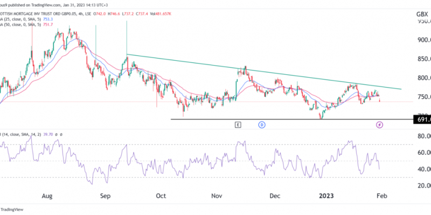
Task: Click the Dec label on time axis
Action: point(275,196)
